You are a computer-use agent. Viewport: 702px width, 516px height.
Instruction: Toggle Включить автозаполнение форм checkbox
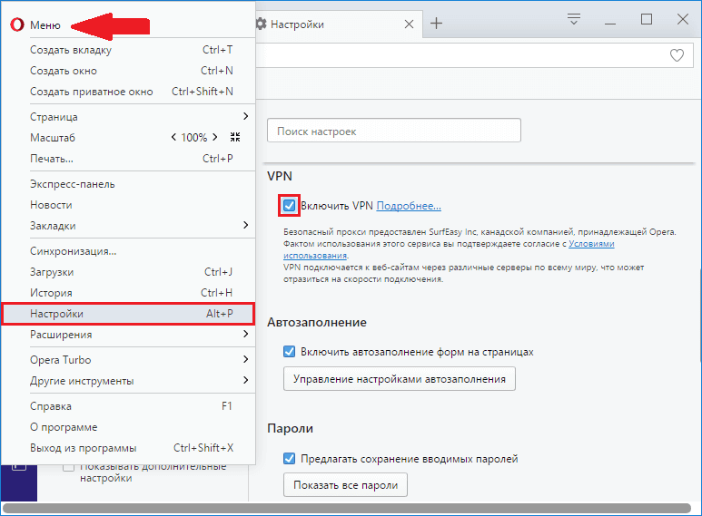tap(289, 352)
